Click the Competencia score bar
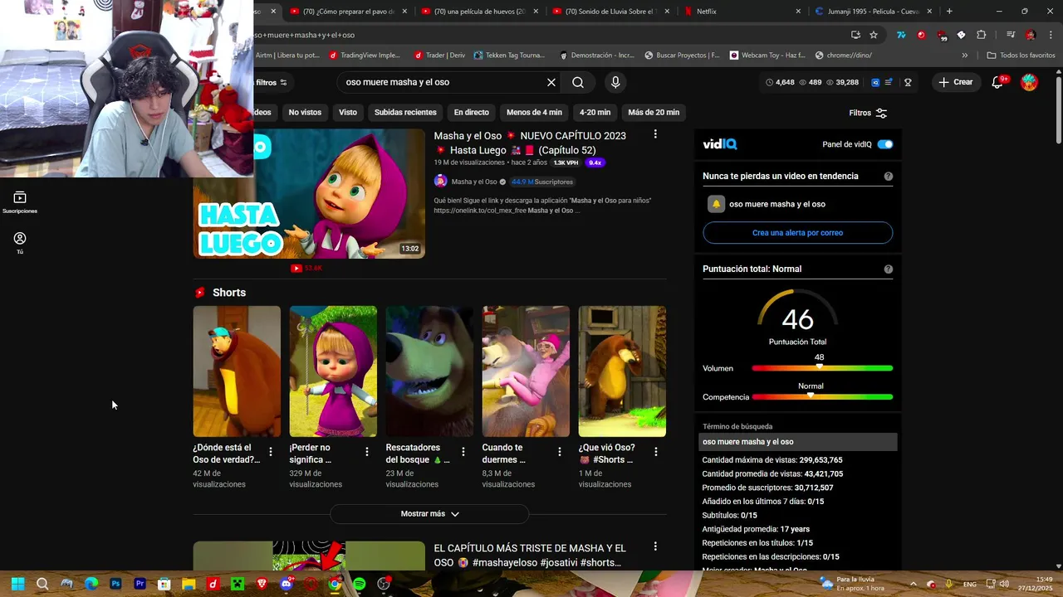 [x=822, y=397]
